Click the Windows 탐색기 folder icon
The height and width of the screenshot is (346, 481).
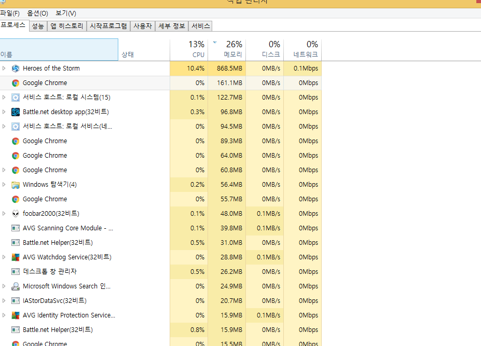pos(16,185)
